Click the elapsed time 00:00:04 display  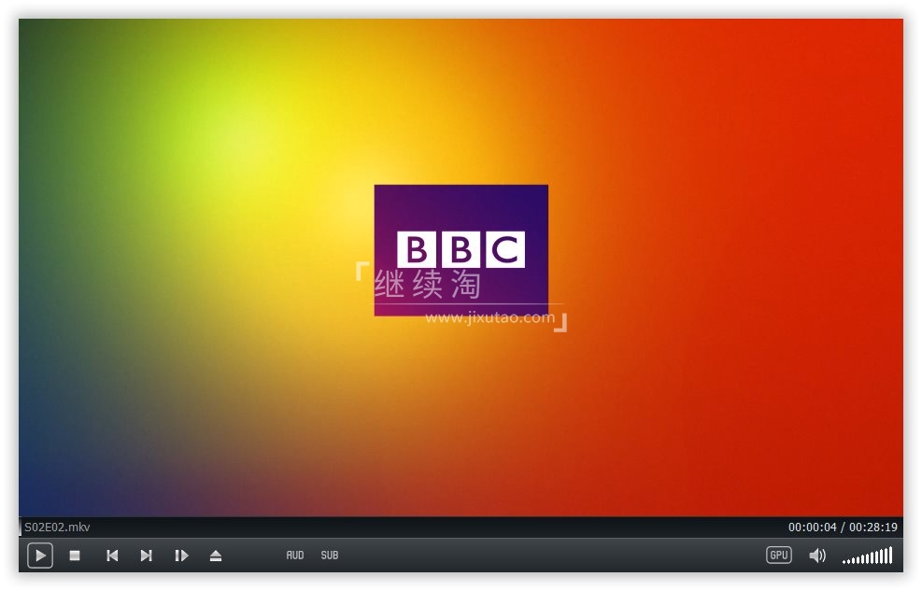click(x=812, y=527)
